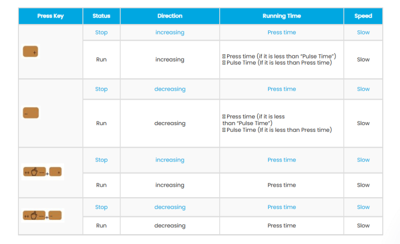Click the single minus key icon
The image size is (400, 244).
31,113
